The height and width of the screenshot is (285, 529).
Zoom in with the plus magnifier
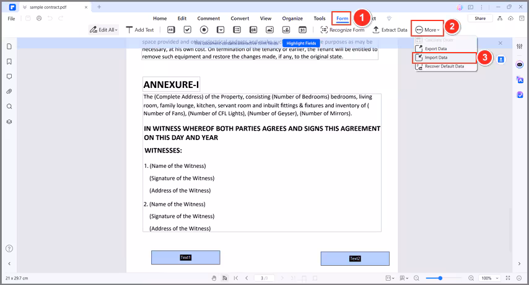pyautogui.click(x=471, y=278)
